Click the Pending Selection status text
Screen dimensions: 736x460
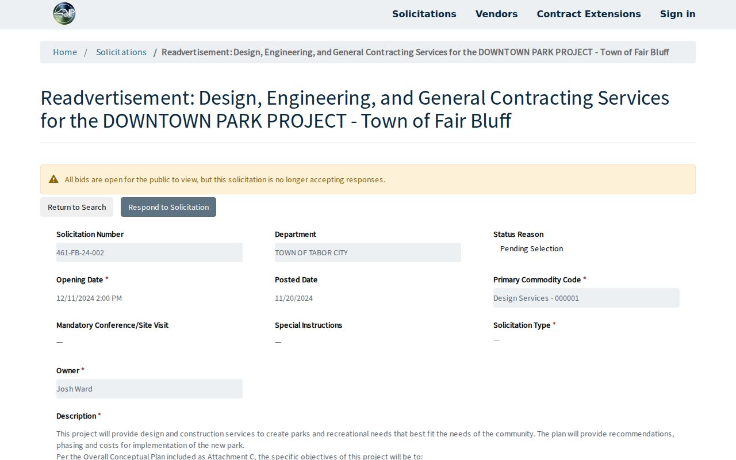pos(532,248)
